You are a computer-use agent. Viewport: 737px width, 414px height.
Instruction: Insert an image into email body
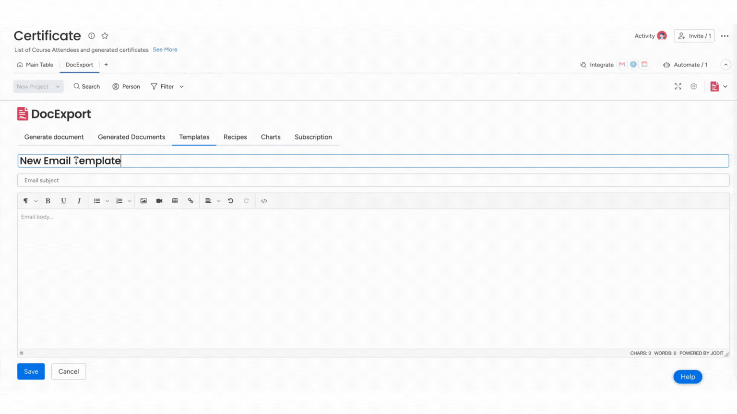(x=143, y=201)
